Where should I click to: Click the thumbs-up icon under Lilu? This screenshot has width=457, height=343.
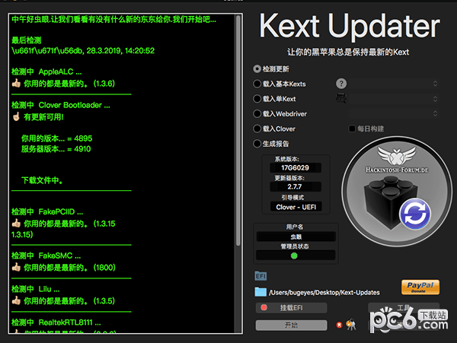pyautogui.click(x=16, y=300)
